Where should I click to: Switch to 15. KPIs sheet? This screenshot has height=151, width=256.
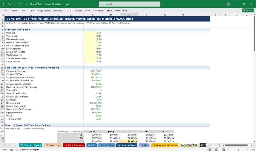tap(144, 145)
